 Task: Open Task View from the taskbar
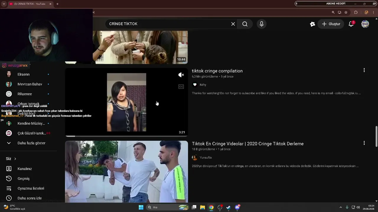tap(194, 207)
